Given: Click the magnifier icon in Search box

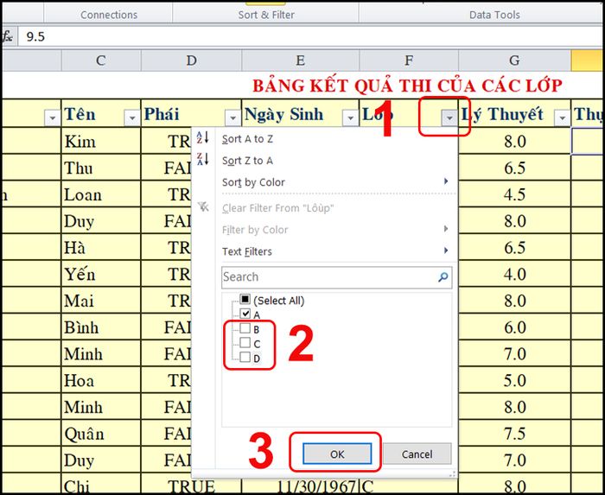Looking at the screenshot, I should click(443, 276).
